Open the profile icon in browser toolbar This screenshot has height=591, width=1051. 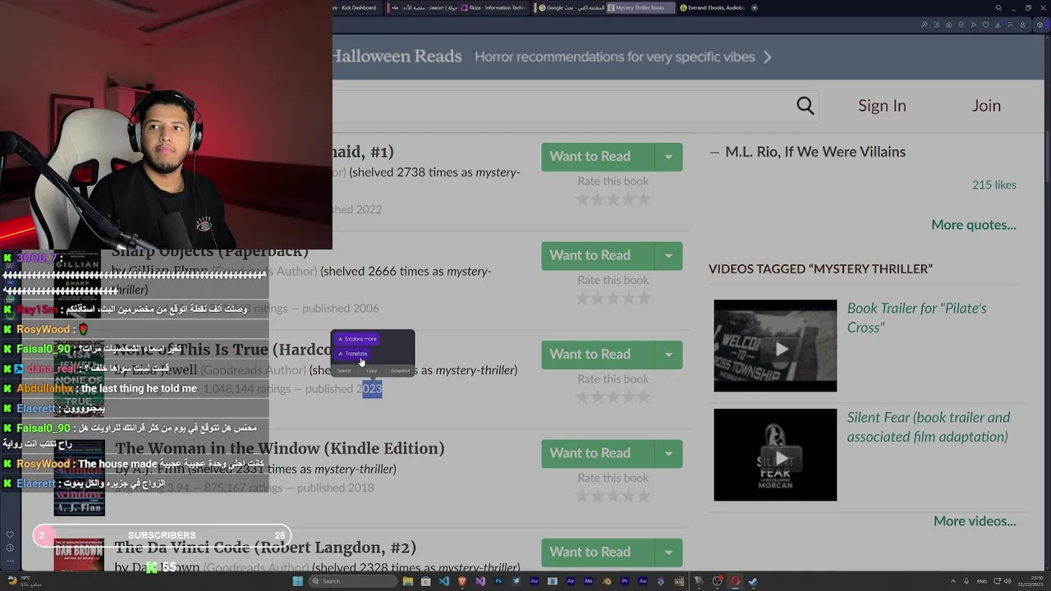tap(1022, 25)
